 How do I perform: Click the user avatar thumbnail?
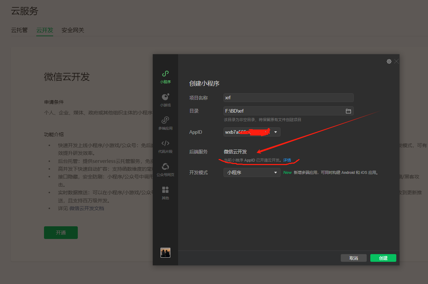click(x=165, y=253)
